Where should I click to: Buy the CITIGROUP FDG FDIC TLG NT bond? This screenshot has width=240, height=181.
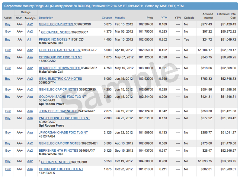click(8, 169)
